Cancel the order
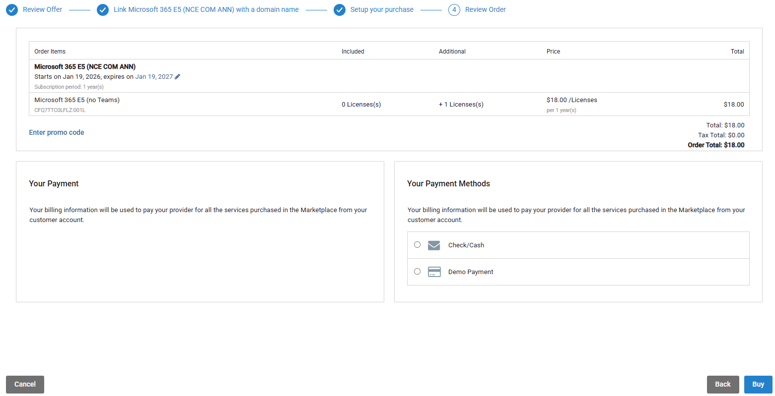 (25, 385)
